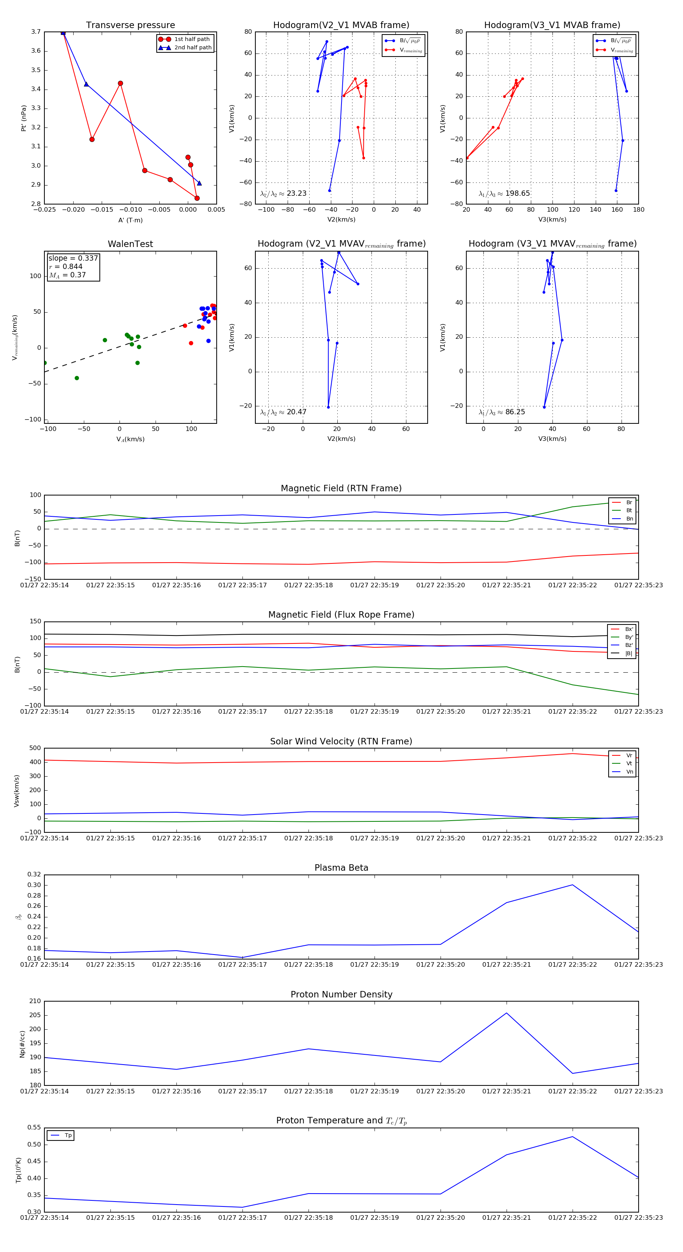Click the 'Hodogram(V3_V1 MVAB frame)' title
The width and height of the screenshot is (683, 1252).
pyautogui.click(x=552, y=25)
